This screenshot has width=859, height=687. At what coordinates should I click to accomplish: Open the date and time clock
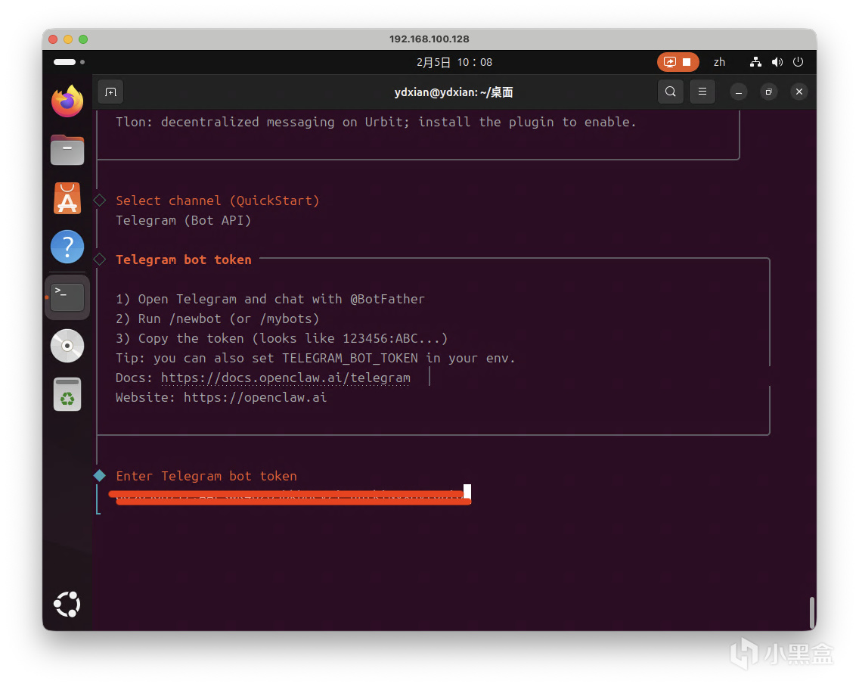(x=454, y=63)
